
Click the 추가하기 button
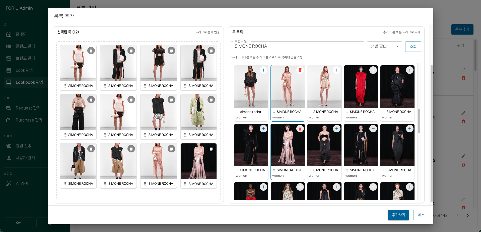(398, 215)
